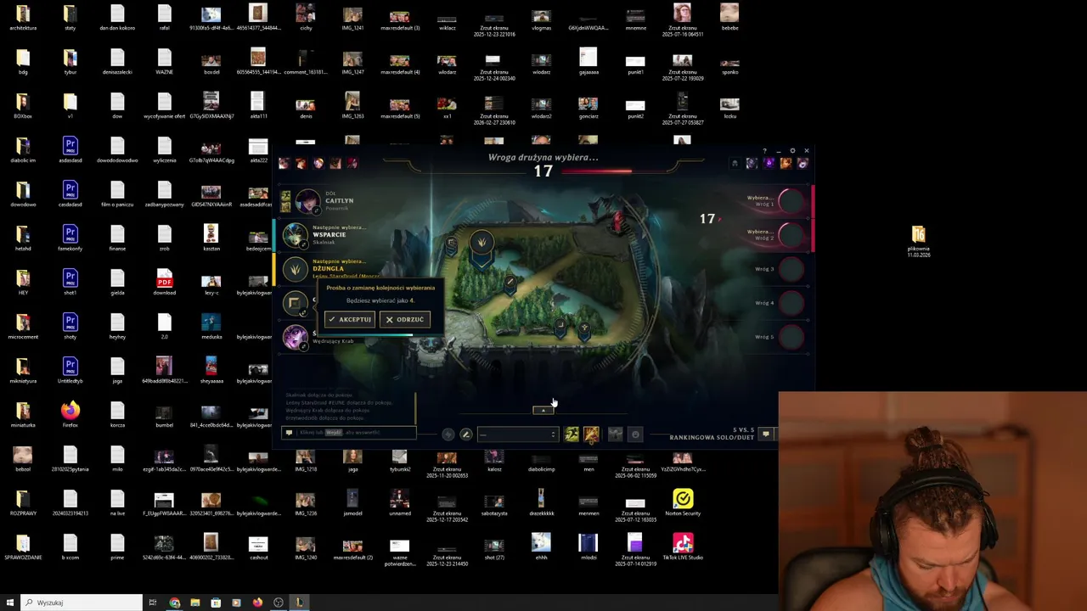Open File Explorer from the taskbar
This screenshot has width=1087, height=611.
click(194, 603)
